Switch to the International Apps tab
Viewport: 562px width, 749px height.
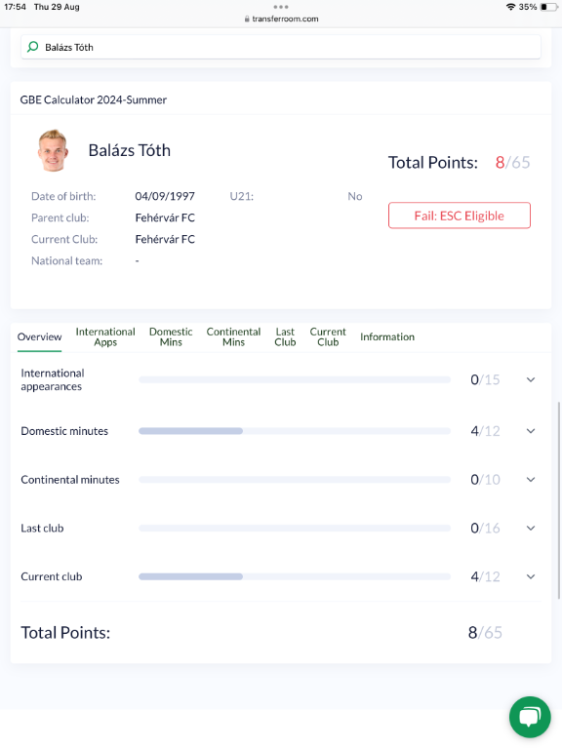(x=105, y=336)
